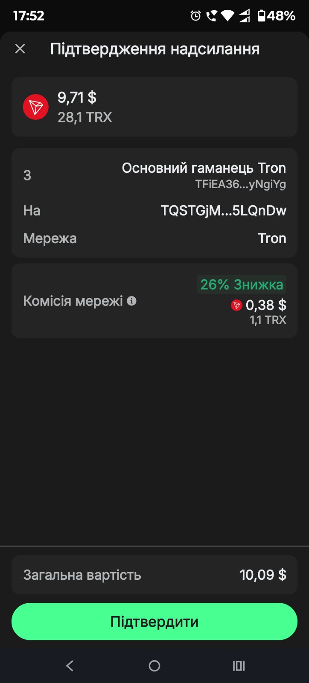The image size is (309, 683).
Task: Tap the Загальна вартість total row
Action: (154, 575)
